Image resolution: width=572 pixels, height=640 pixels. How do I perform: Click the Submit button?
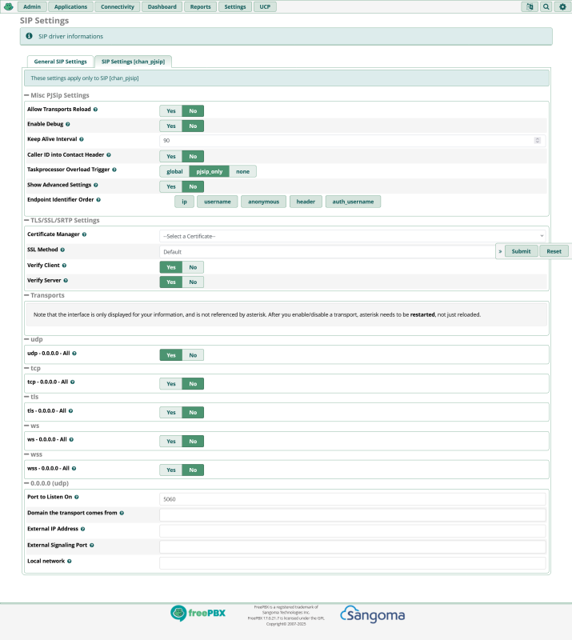click(521, 250)
